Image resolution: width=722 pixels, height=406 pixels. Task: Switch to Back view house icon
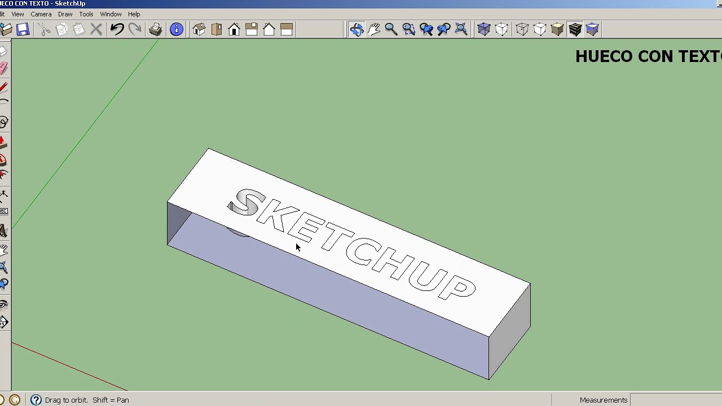pyautogui.click(x=269, y=29)
